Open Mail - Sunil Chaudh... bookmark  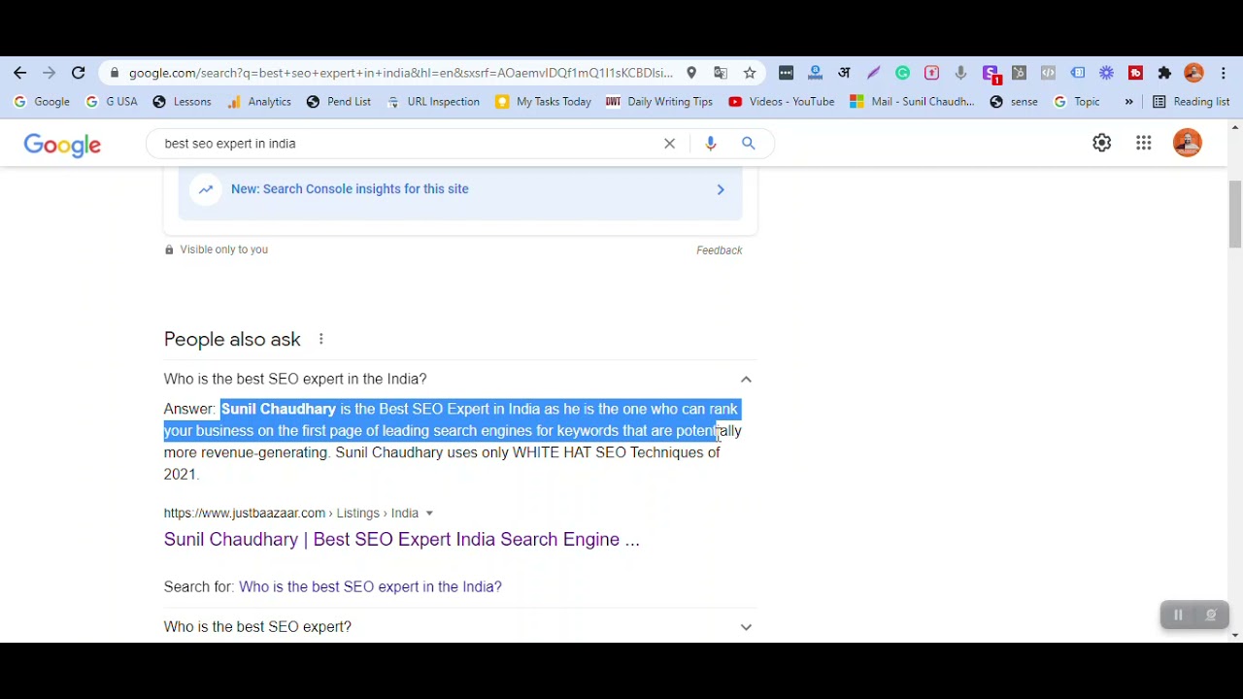[912, 102]
